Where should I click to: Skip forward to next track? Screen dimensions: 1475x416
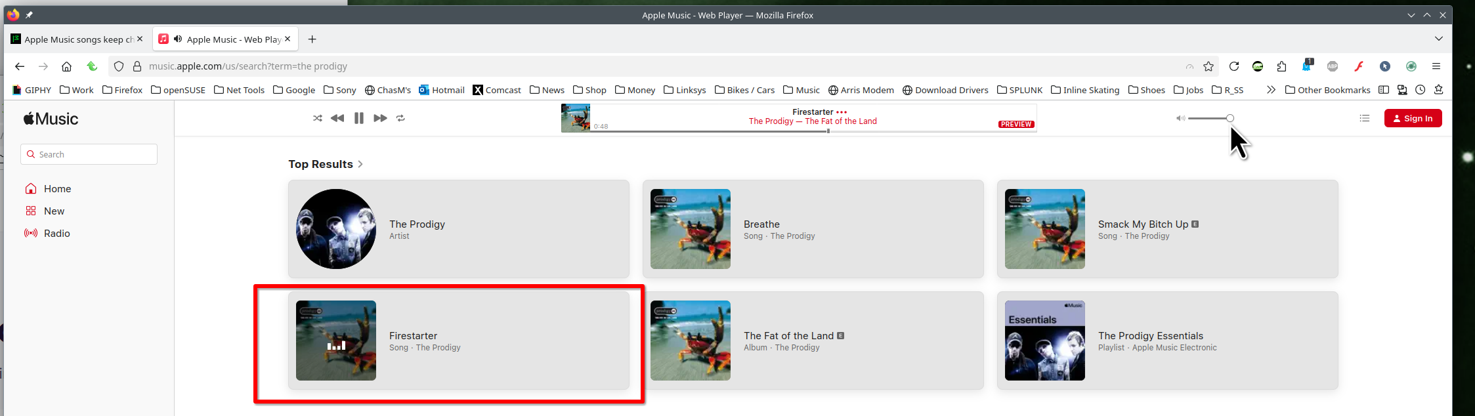[380, 118]
